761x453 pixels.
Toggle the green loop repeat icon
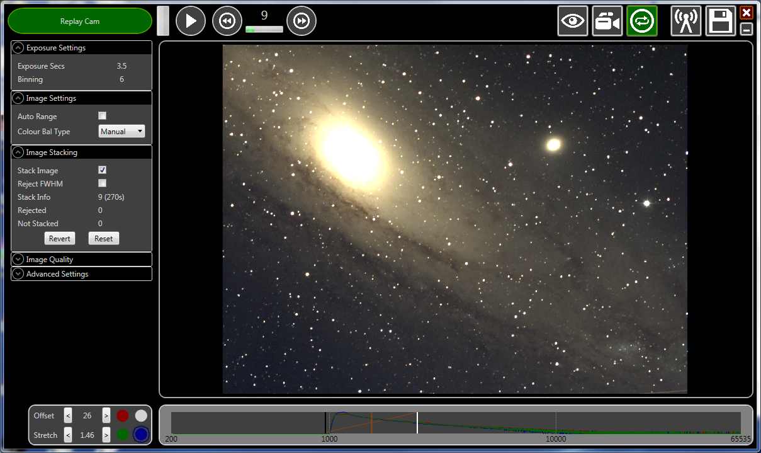click(642, 21)
